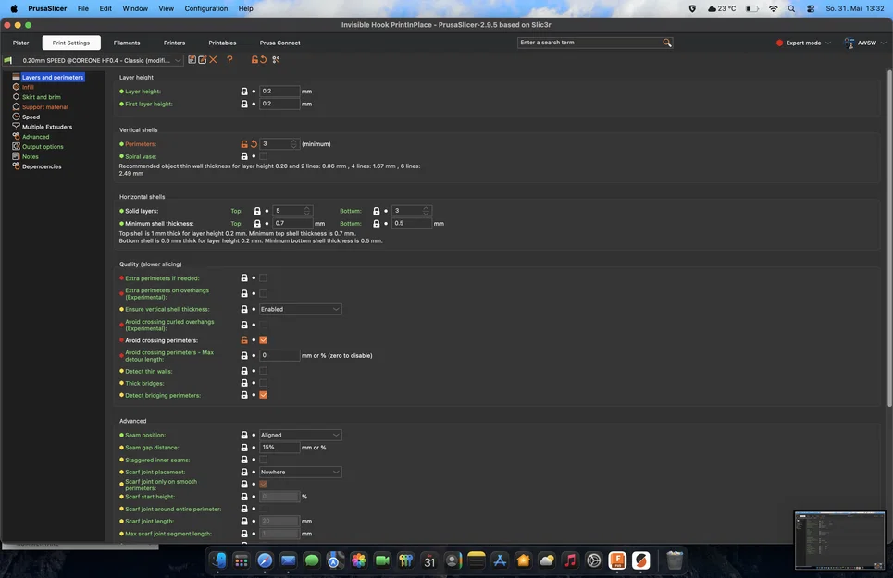893x578 pixels.
Task: Click orange unlocked icon for Avoid crossing perimeters
Action: [x=244, y=340]
